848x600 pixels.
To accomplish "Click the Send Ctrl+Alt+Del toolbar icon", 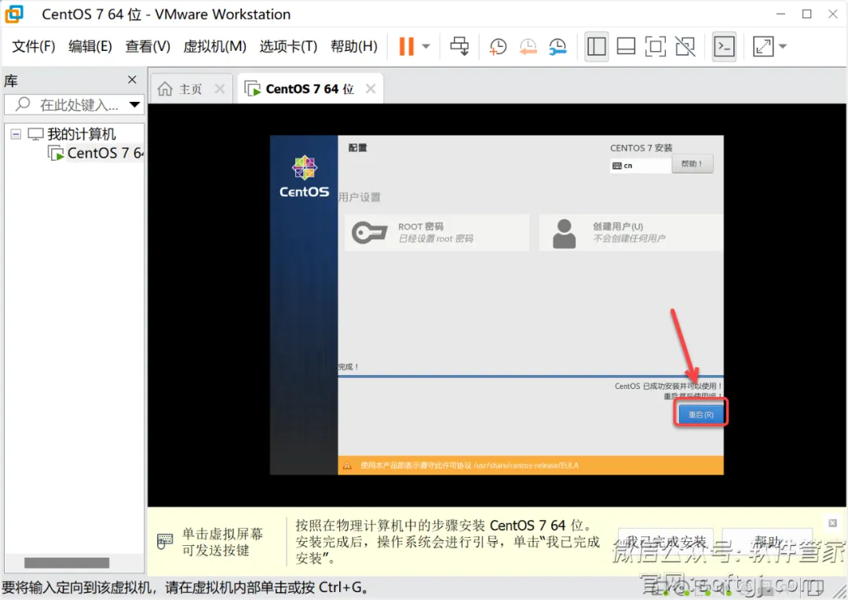I will (x=459, y=46).
